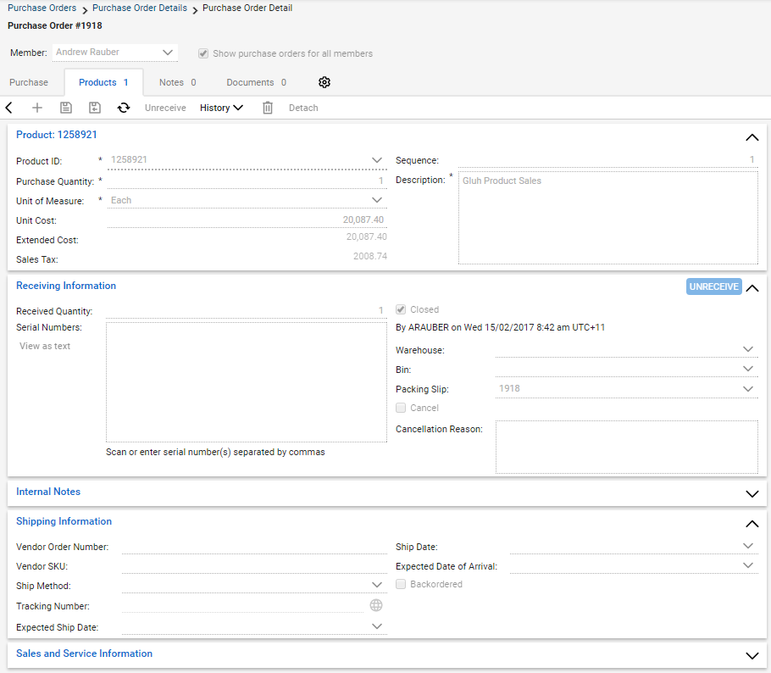Enable the Backordered checkbox
The height and width of the screenshot is (673, 771).
pos(402,584)
